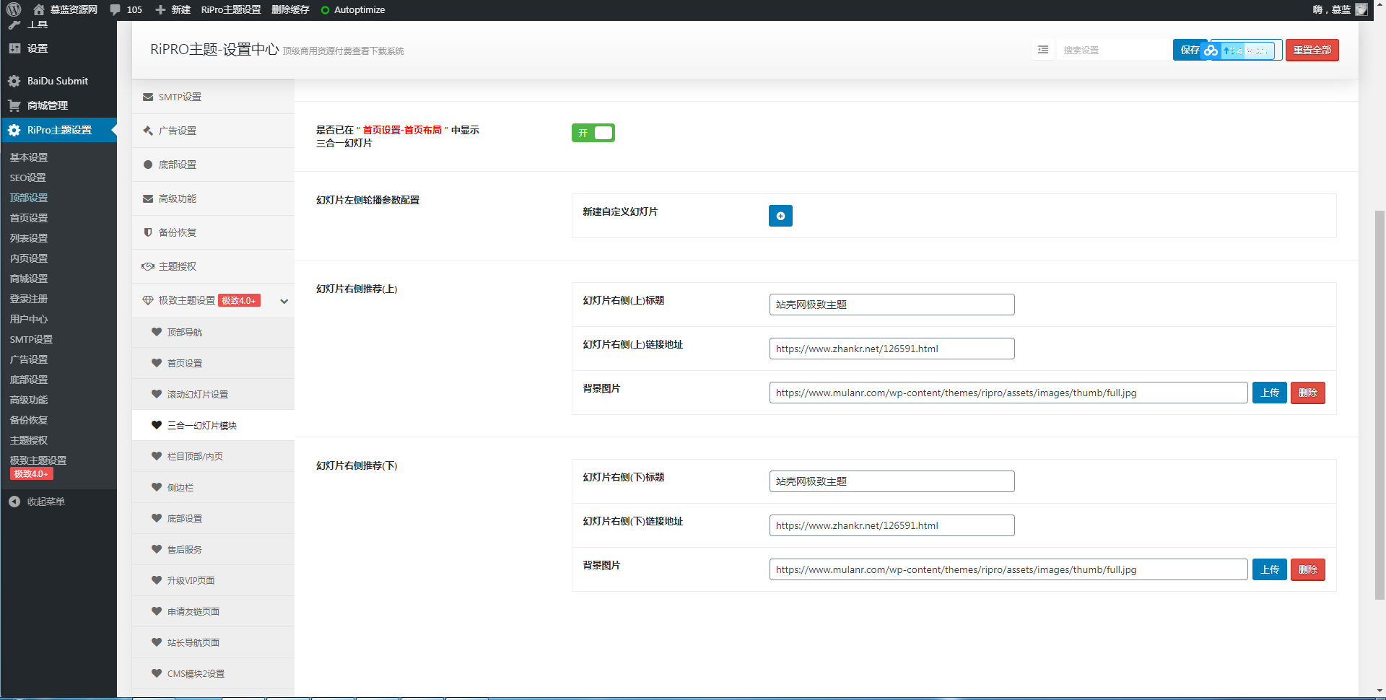
Task: Click the Autoptimize status indicator
Action: [325, 9]
